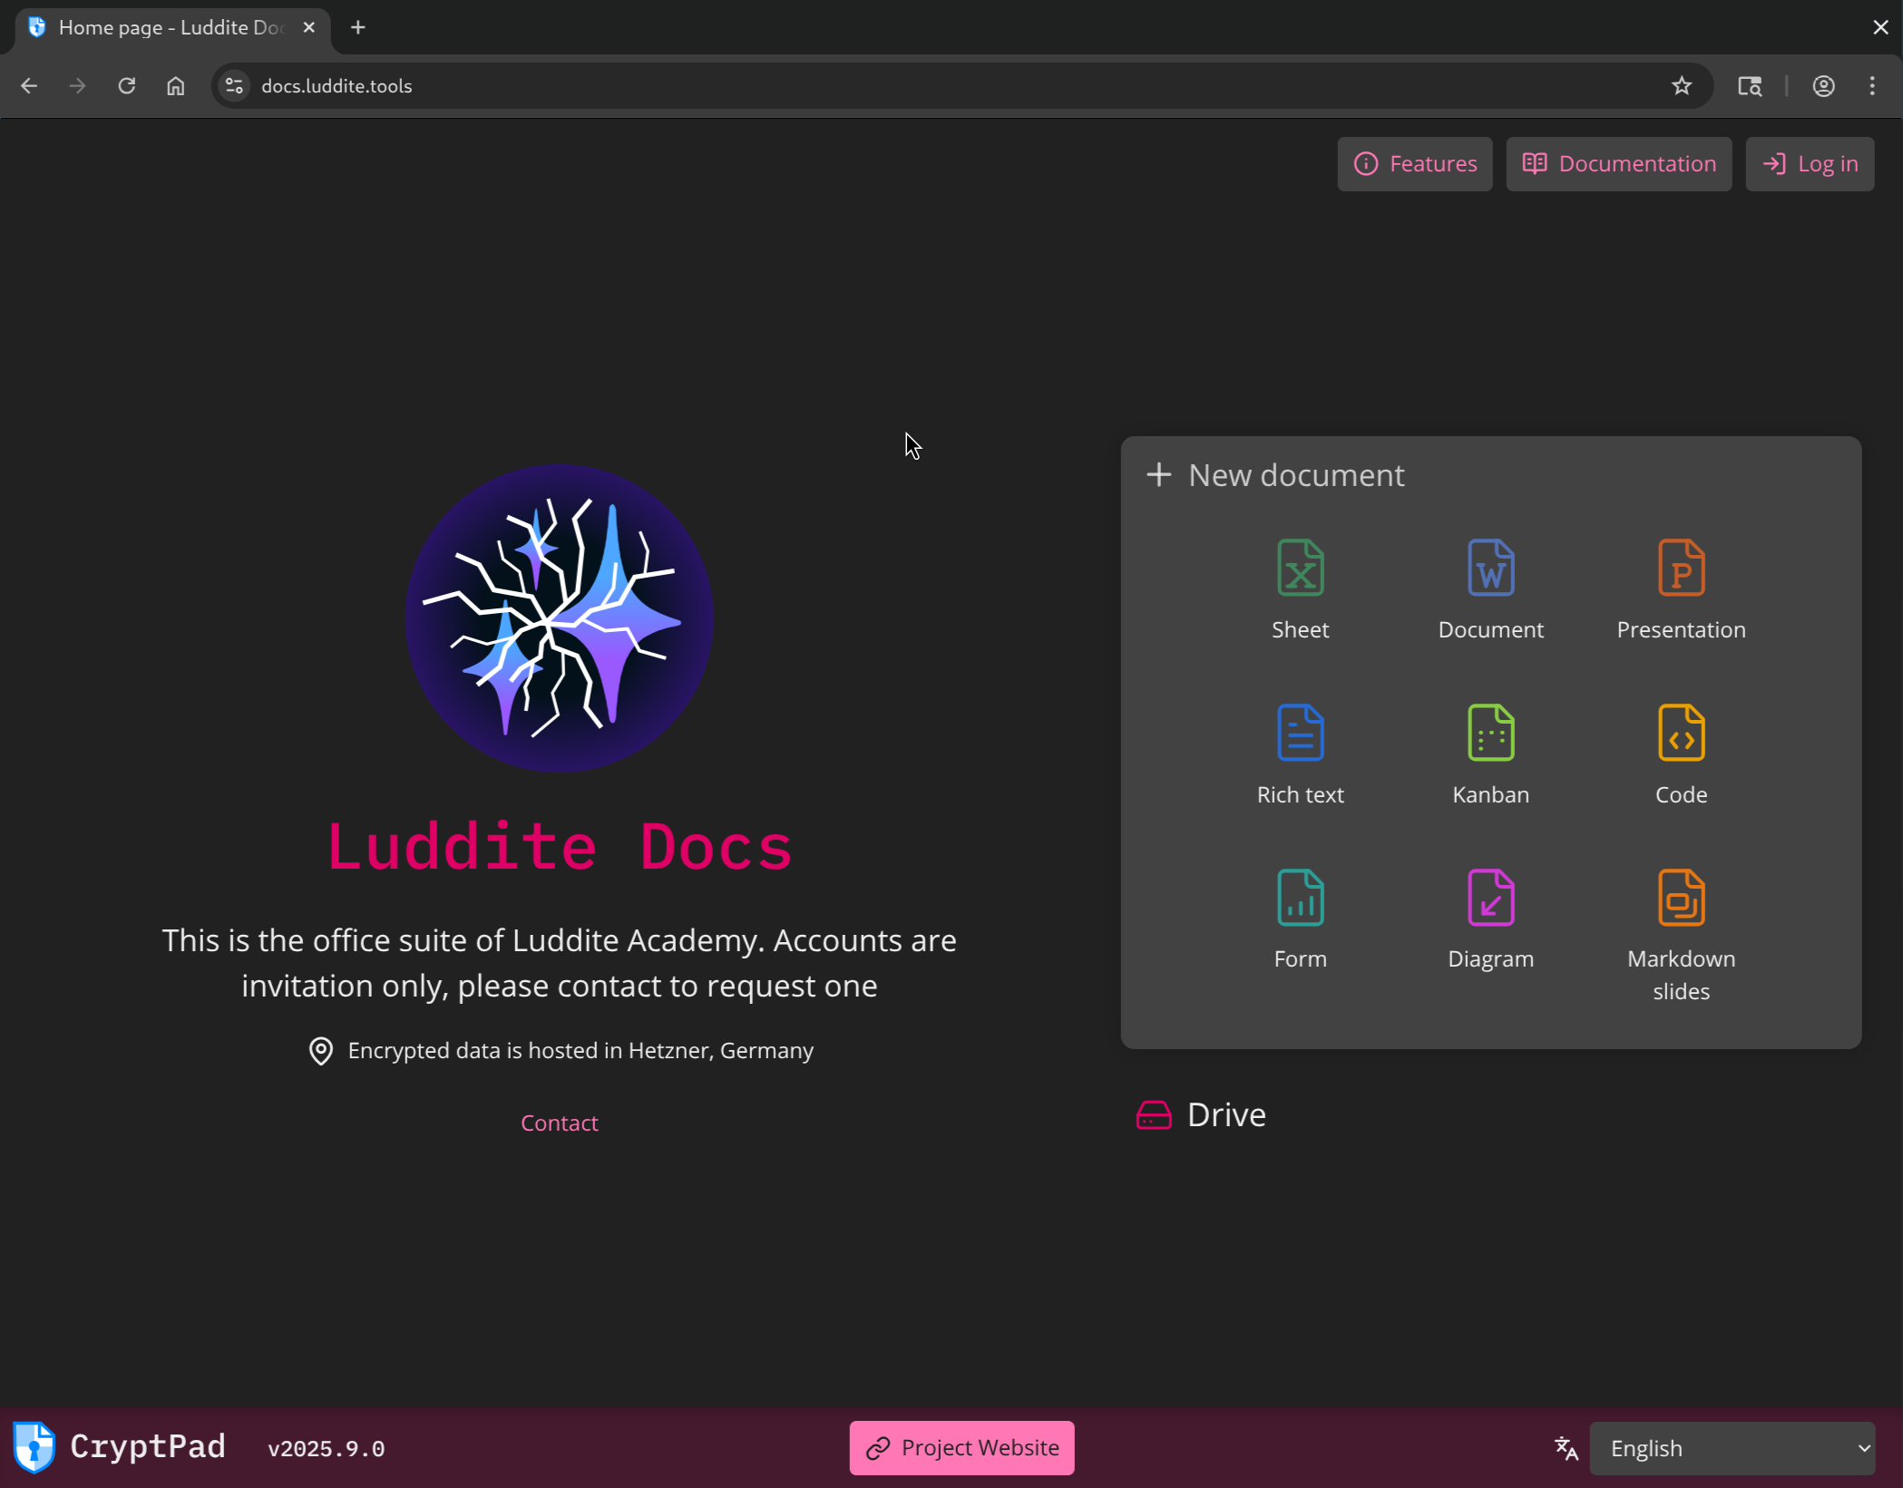Create new Markdown slides

point(1681,936)
